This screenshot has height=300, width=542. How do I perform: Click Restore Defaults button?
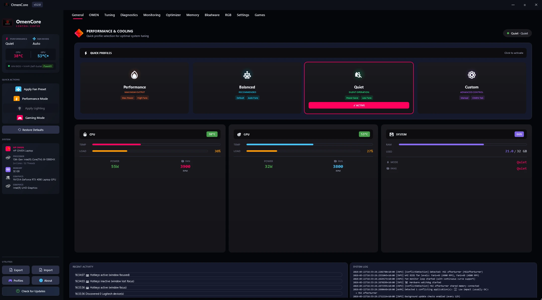pyautogui.click(x=31, y=130)
